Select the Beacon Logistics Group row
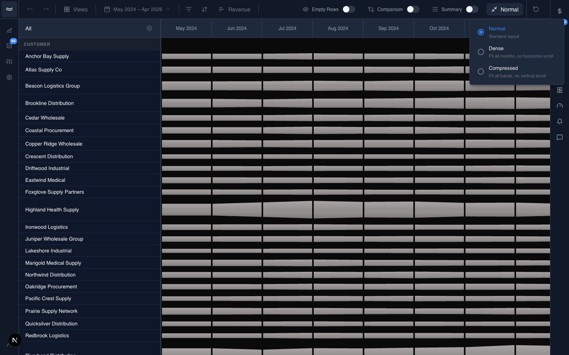 click(x=90, y=86)
